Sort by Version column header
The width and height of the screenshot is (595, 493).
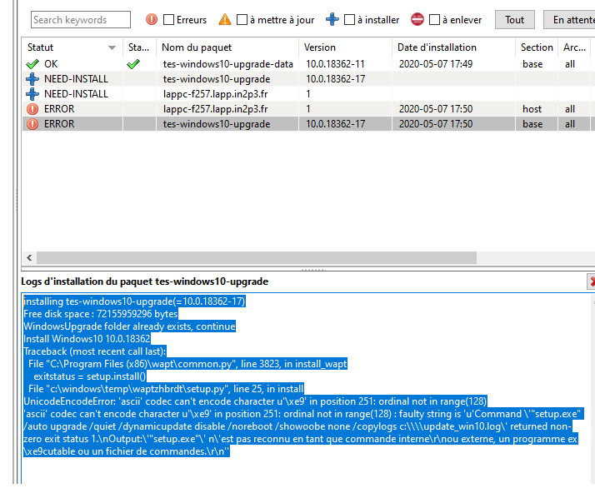[x=345, y=47]
